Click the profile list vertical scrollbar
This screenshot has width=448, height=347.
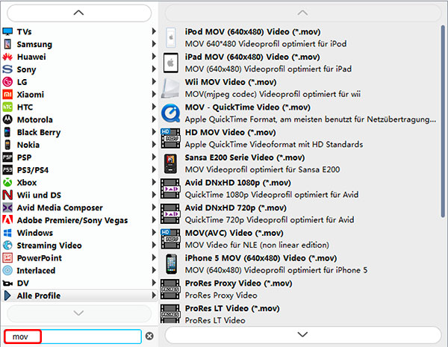[x=443, y=122]
